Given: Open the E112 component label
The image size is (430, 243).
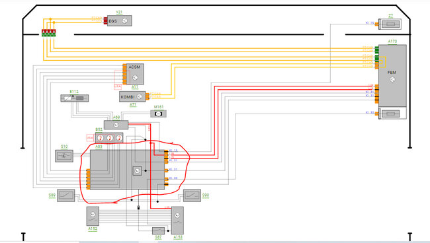Looking at the screenshot, I should pyautogui.click(x=74, y=92).
